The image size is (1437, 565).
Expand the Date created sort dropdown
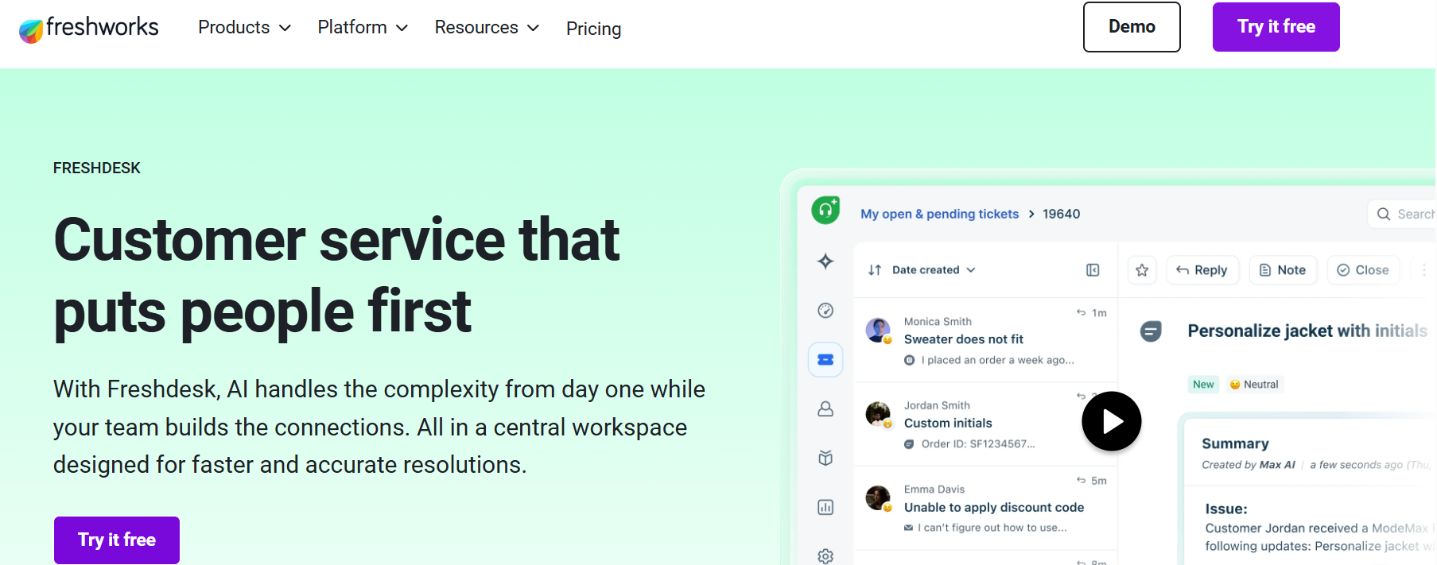pos(934,270)
